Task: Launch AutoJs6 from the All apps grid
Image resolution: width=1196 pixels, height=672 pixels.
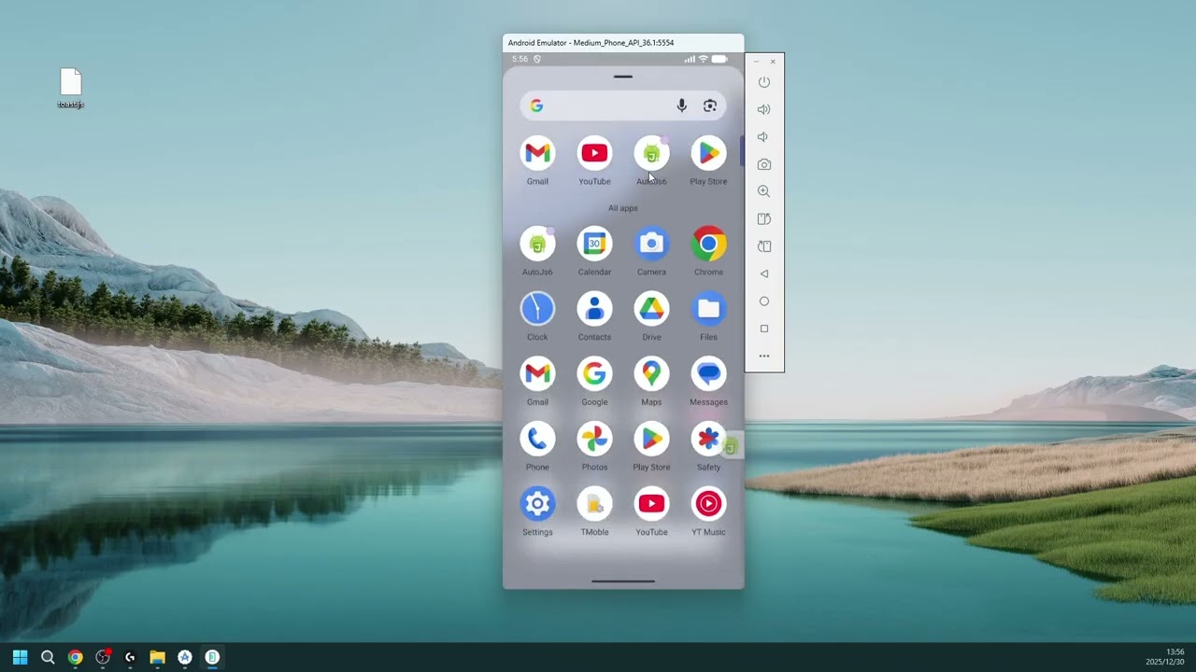Action: click(537, 245)
